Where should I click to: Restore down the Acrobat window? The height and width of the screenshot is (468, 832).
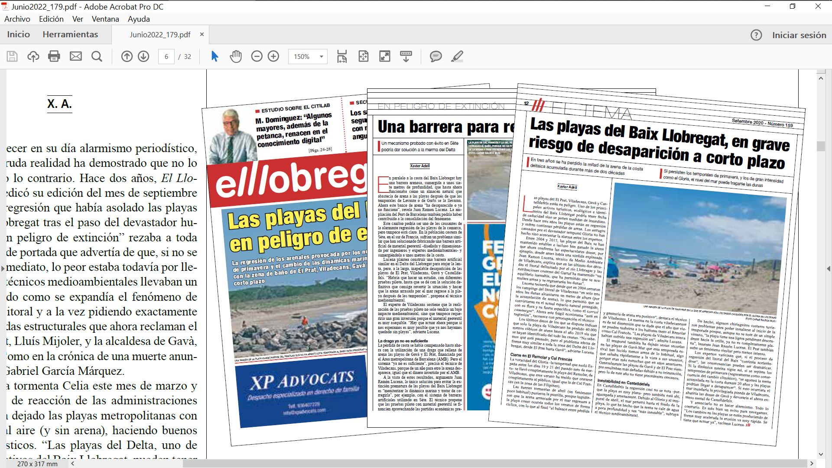(793, 6)
